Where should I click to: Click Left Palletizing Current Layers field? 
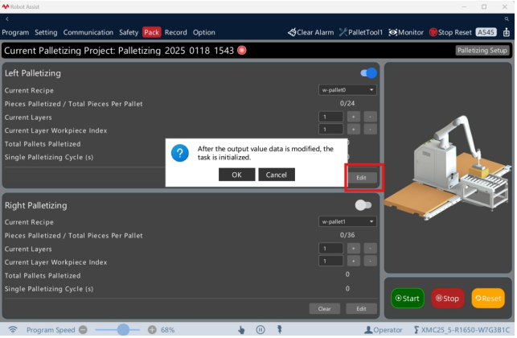[x=330, y=117]
